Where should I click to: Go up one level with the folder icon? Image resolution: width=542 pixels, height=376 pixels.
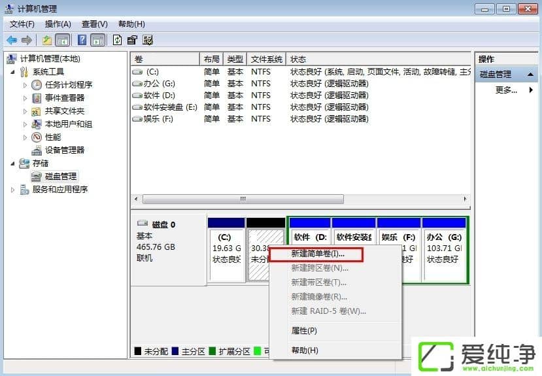(x=47, y=40)
